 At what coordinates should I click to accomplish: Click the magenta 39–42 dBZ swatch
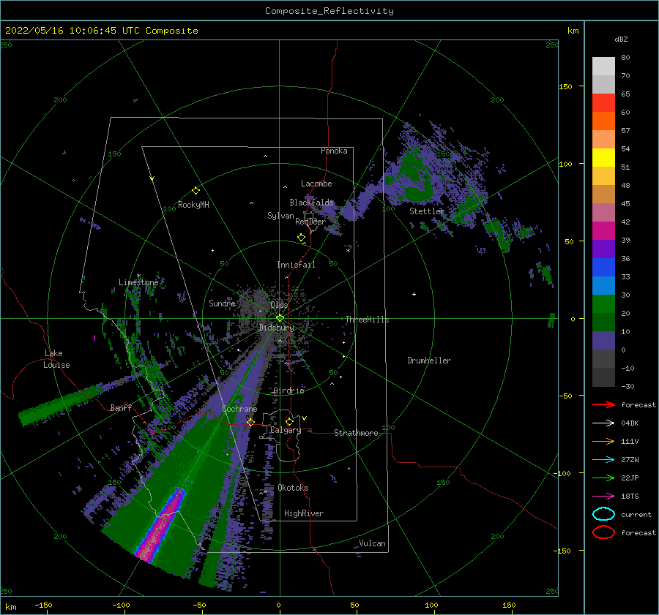click(x=603, y=231)
